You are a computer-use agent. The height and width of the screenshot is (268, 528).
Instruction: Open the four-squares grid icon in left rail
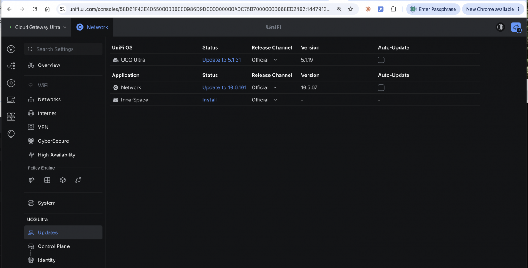11,117
